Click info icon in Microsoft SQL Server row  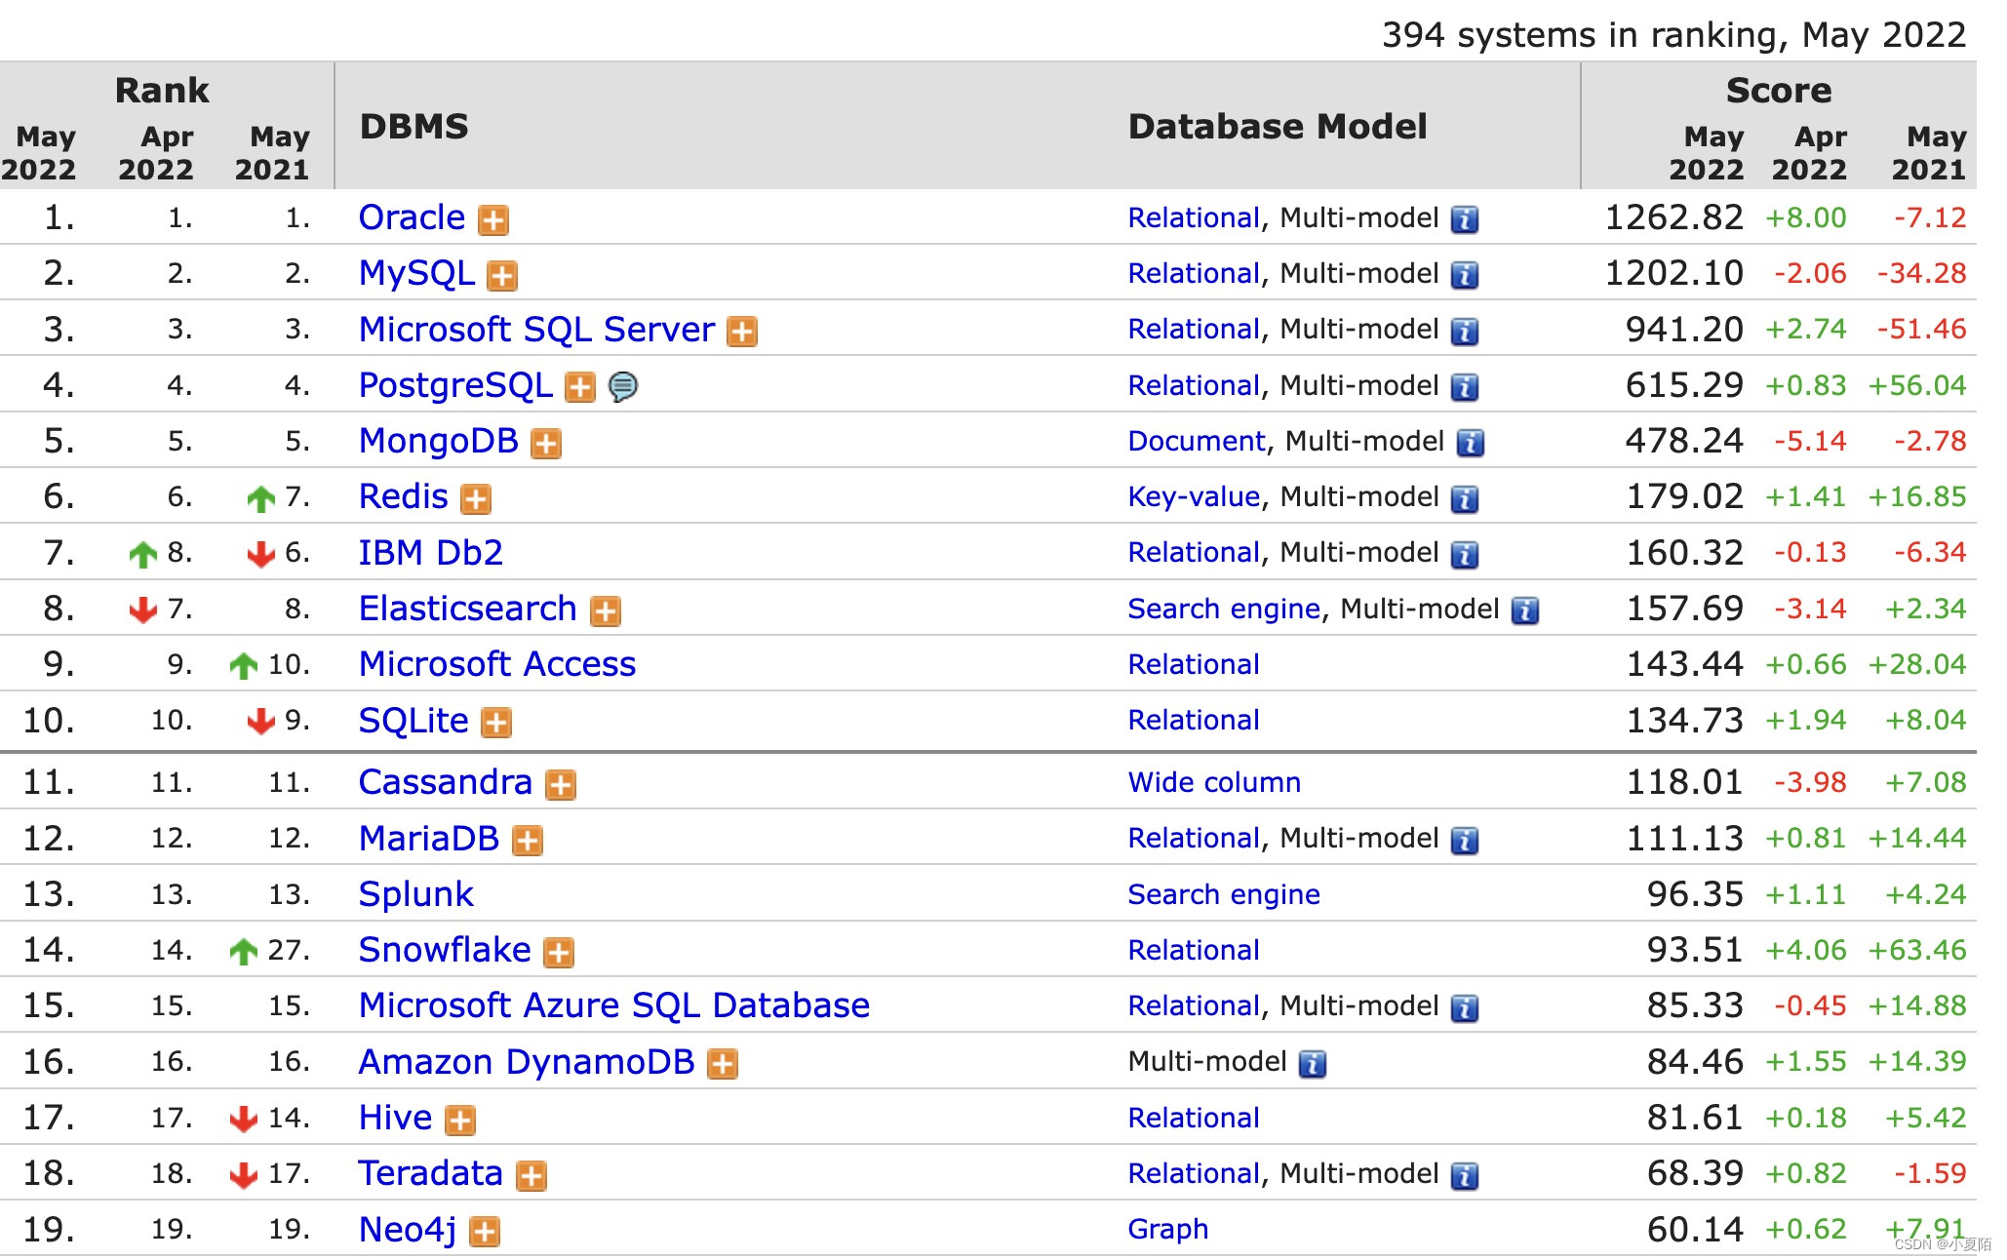[1465, 332]
